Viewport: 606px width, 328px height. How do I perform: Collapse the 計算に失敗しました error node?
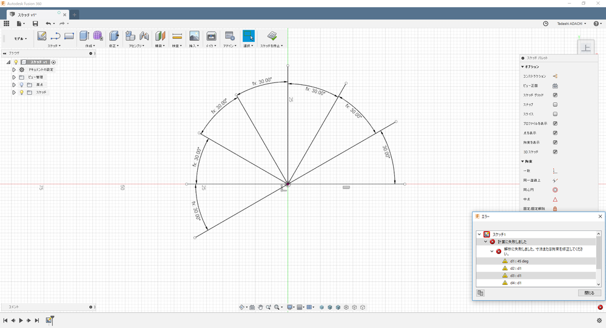pos(486,241)
